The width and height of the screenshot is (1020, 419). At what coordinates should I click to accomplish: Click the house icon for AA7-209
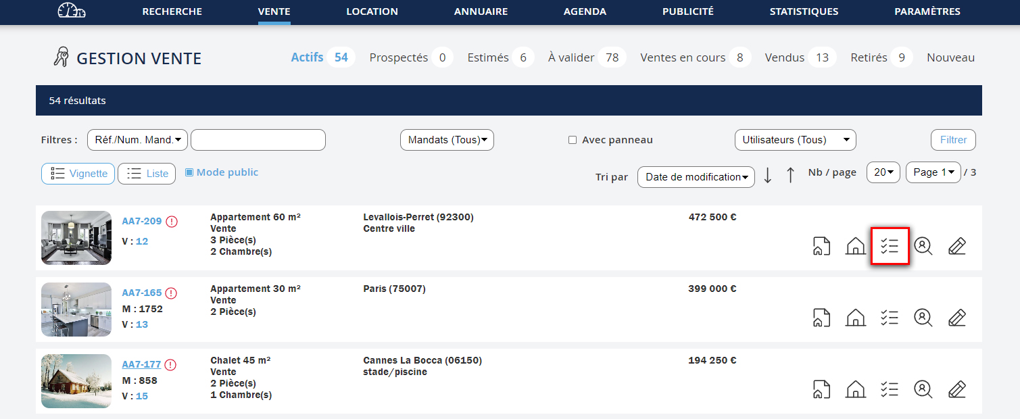coord(855,246)
